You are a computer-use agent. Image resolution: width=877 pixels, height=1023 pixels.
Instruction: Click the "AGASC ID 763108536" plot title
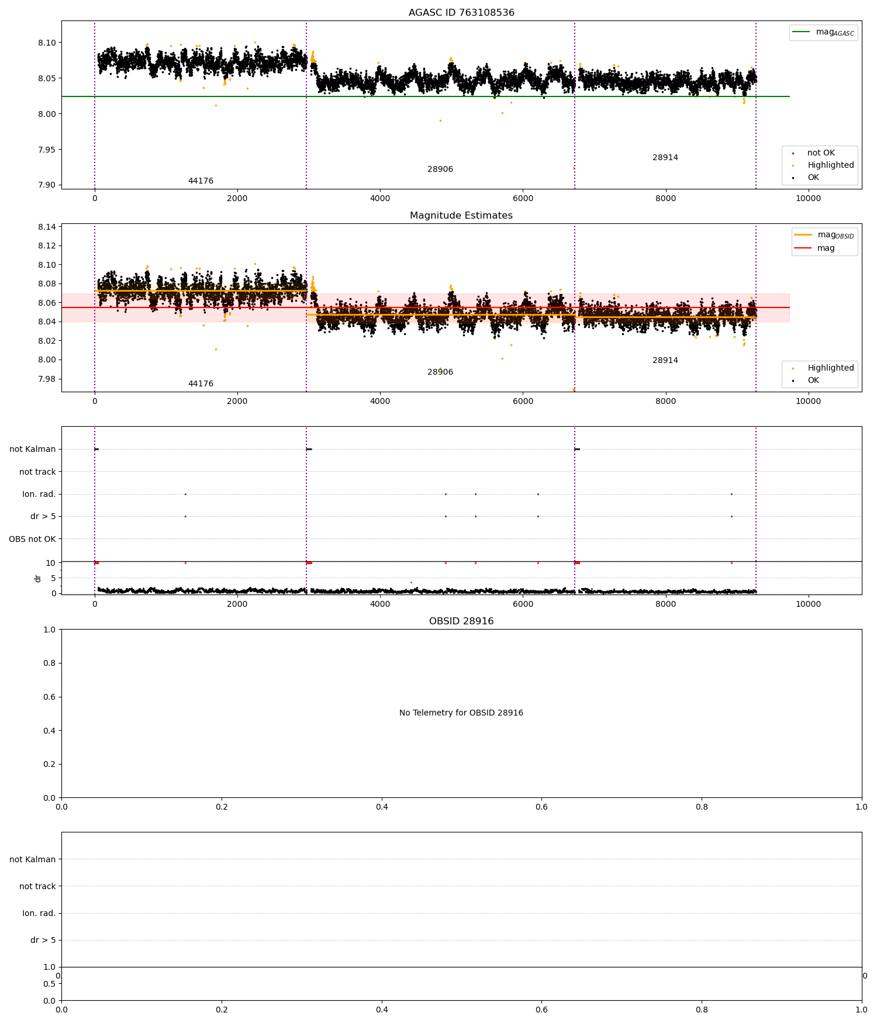tap(461, 13)
